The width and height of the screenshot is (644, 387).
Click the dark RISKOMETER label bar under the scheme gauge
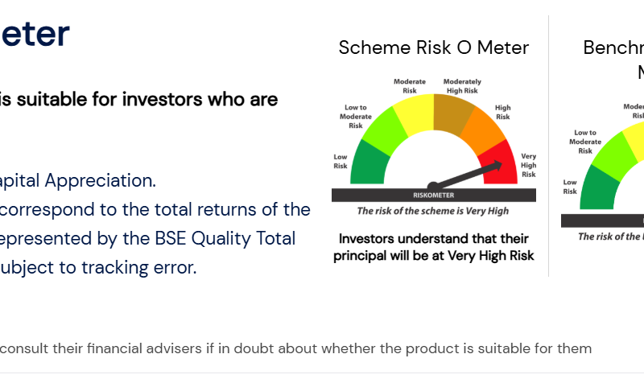coord(434,195)
